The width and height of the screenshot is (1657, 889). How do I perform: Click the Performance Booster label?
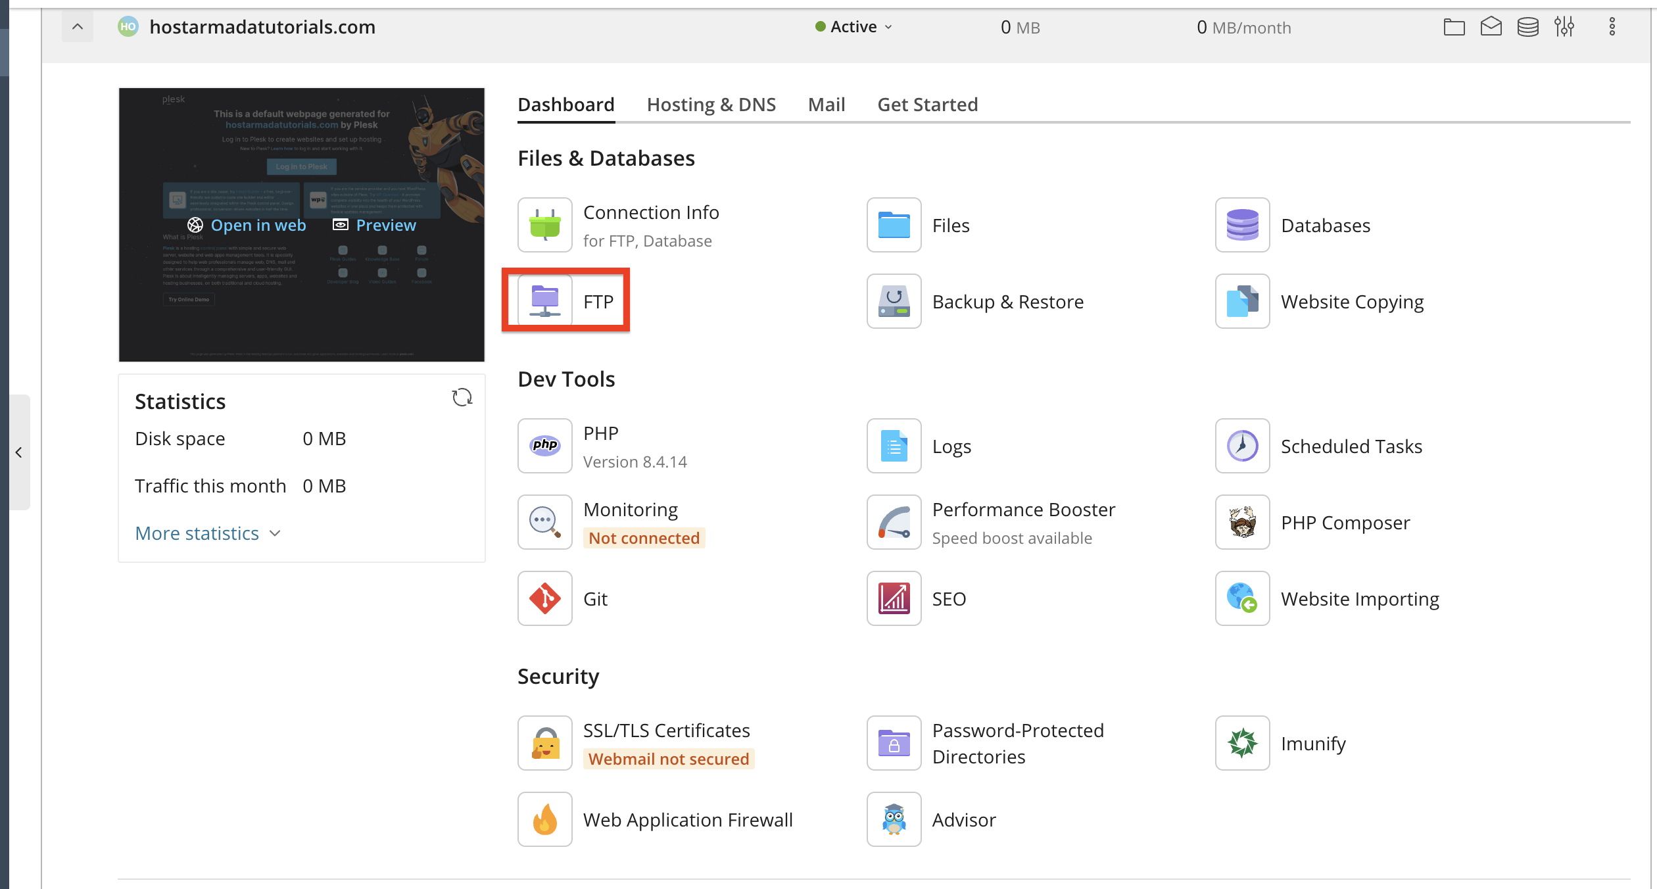pyautogui.click(x=1024, y=510)
